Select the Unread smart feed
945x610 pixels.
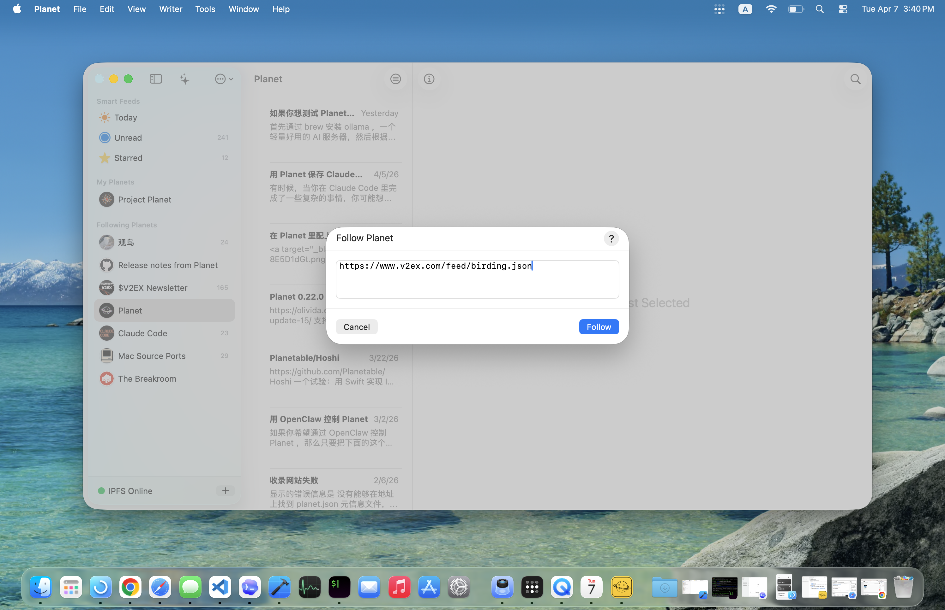pyautogui.click(x=128, y=138)
